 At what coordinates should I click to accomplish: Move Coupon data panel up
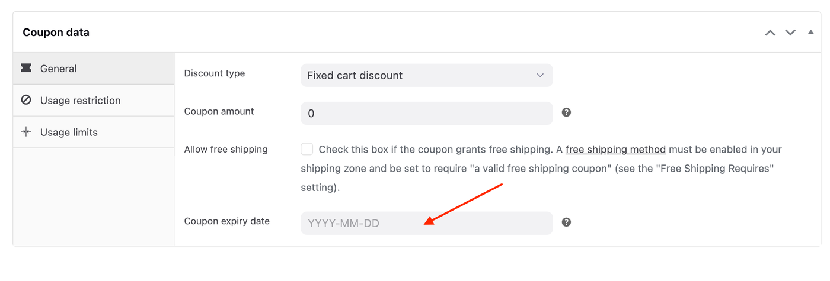tap(770, 33)
